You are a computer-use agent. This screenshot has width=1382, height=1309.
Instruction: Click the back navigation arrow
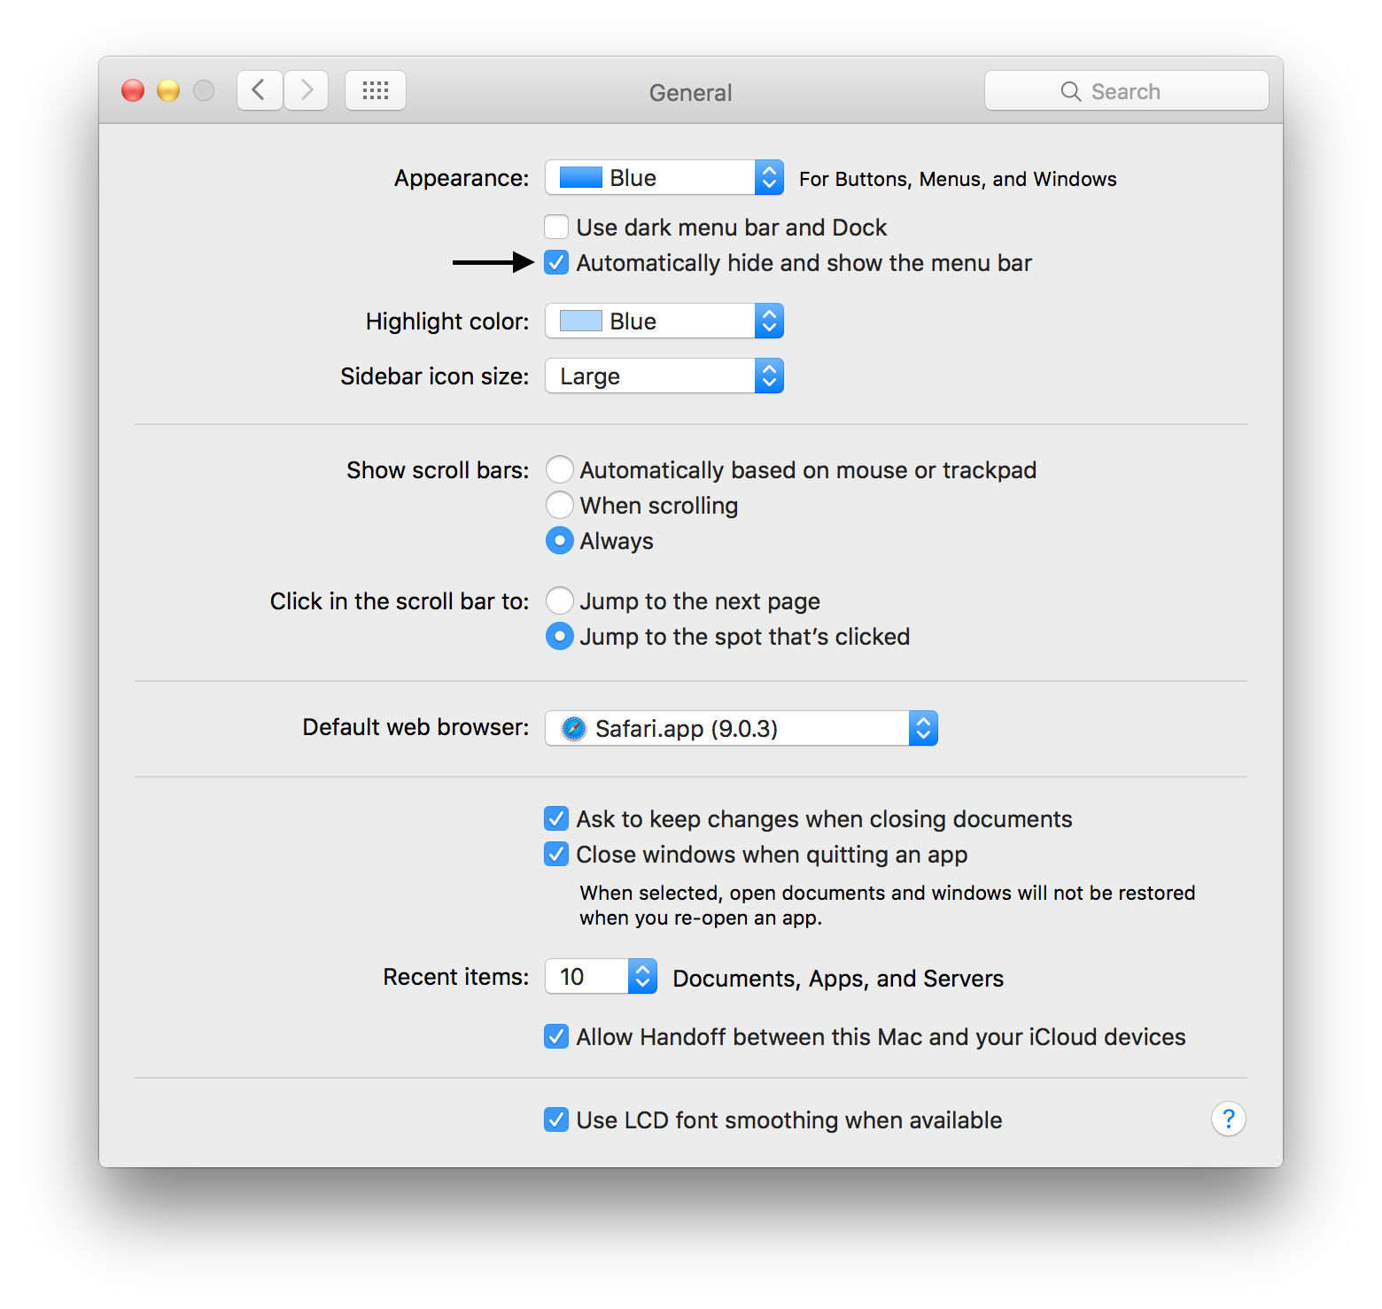(x=260, y=90)
